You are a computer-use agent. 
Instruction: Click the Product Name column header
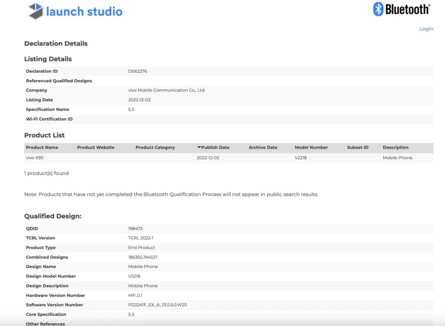pos(42,147)
